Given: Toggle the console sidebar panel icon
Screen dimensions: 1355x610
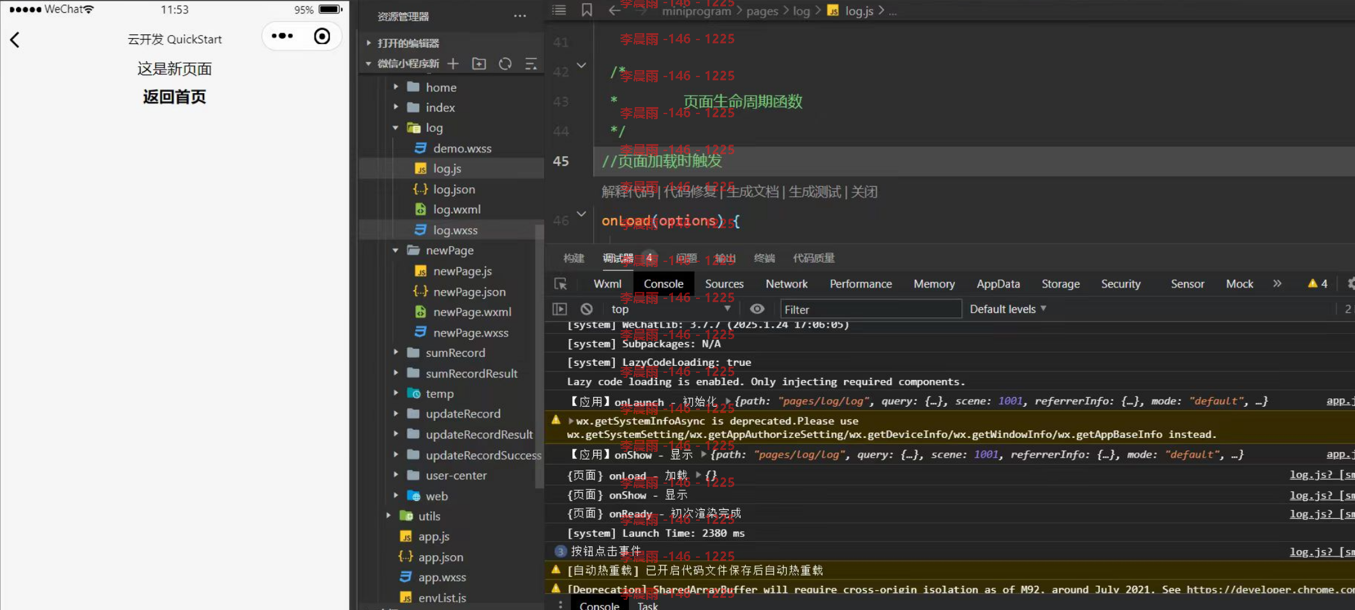Looking at the screenshot, I should click(559, 309).
